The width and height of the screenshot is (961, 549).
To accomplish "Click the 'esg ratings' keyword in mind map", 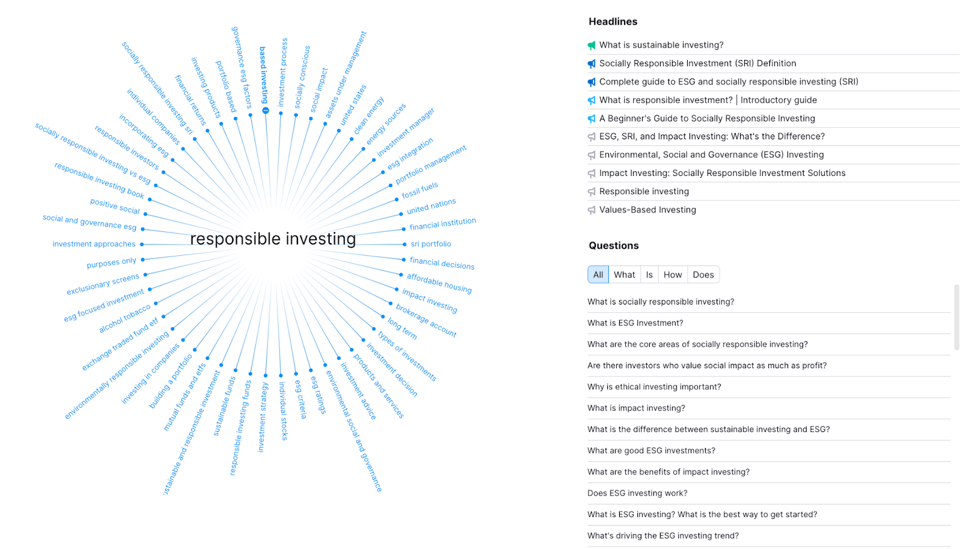I will [318, 395].
